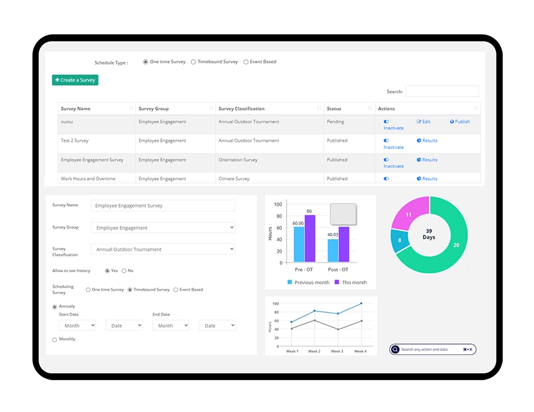The height and width of the screenshot is (412, 534).
Task: Select No for Allow to see history
Action: tap(124, 271)
